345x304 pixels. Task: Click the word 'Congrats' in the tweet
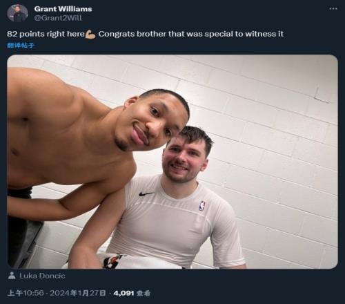coord(117,34)
